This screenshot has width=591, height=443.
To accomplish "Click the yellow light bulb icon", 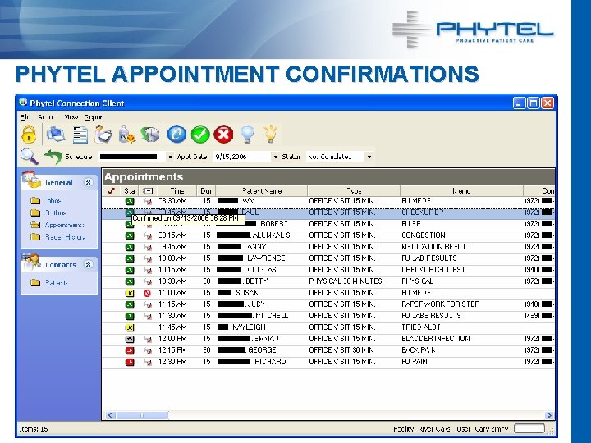I will click(x=270, y=134).
